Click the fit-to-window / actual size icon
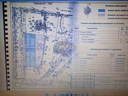 pos(55,95)
